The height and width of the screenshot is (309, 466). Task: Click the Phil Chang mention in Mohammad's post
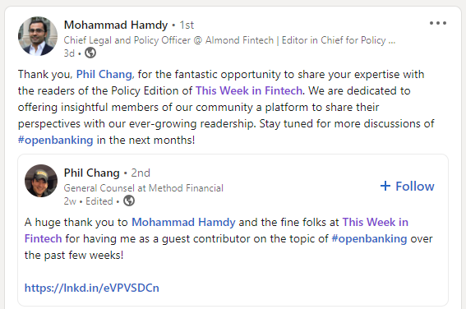click(x=104, y=74)
